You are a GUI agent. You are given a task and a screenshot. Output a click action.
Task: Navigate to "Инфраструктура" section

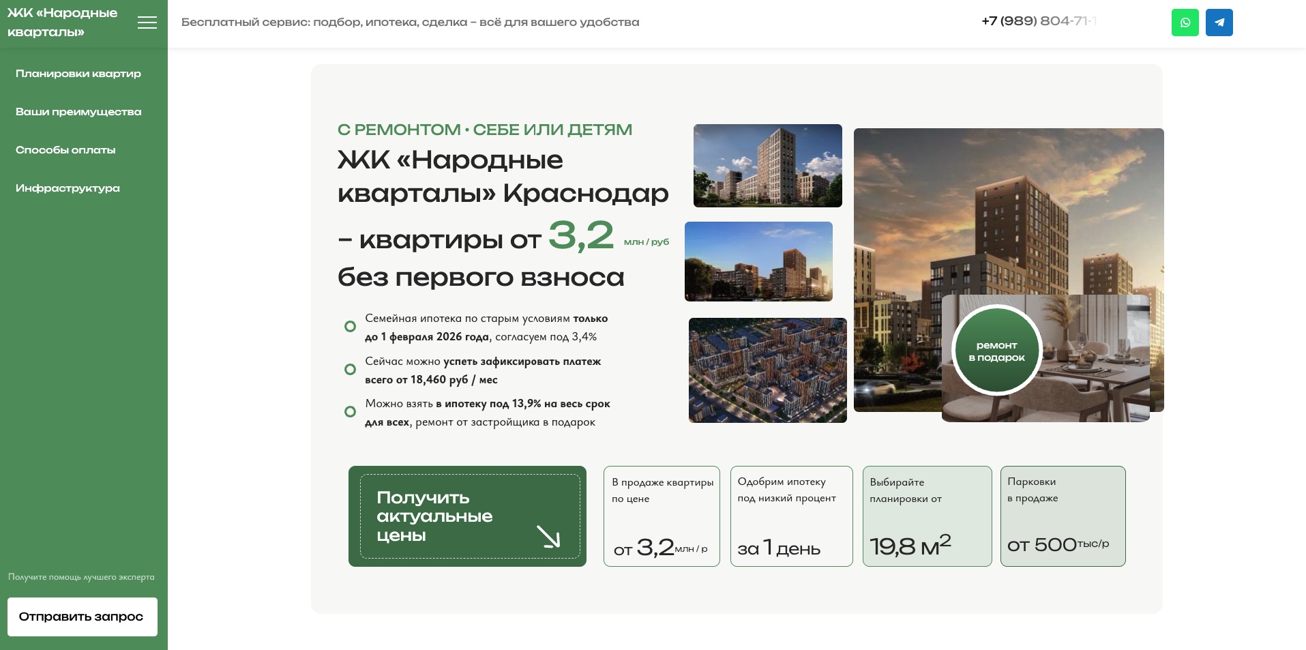68,188
